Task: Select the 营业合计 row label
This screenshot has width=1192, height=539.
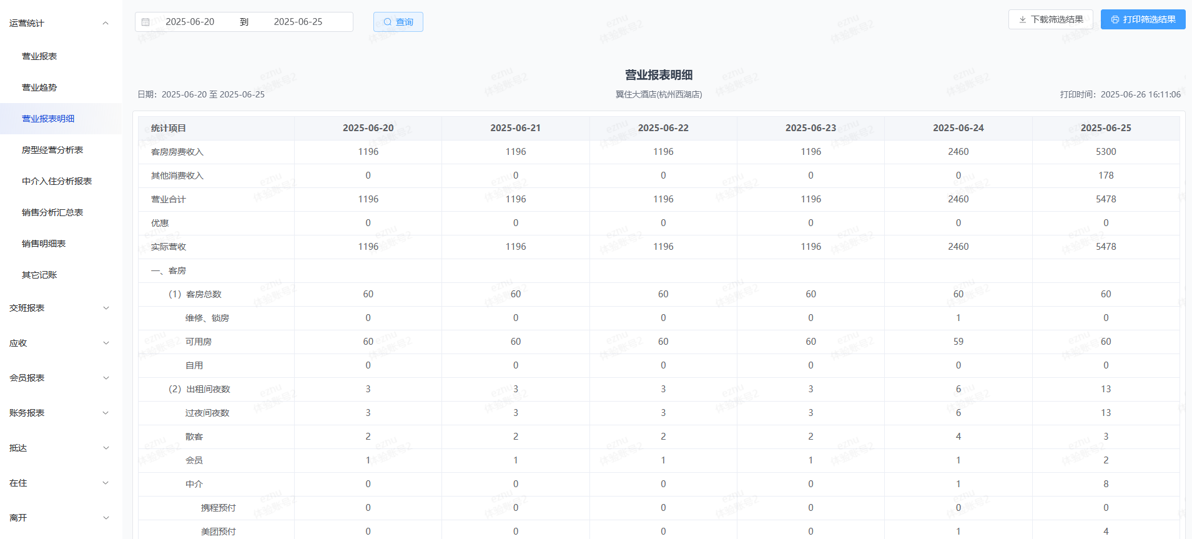Action: click(x=169, y=199)
